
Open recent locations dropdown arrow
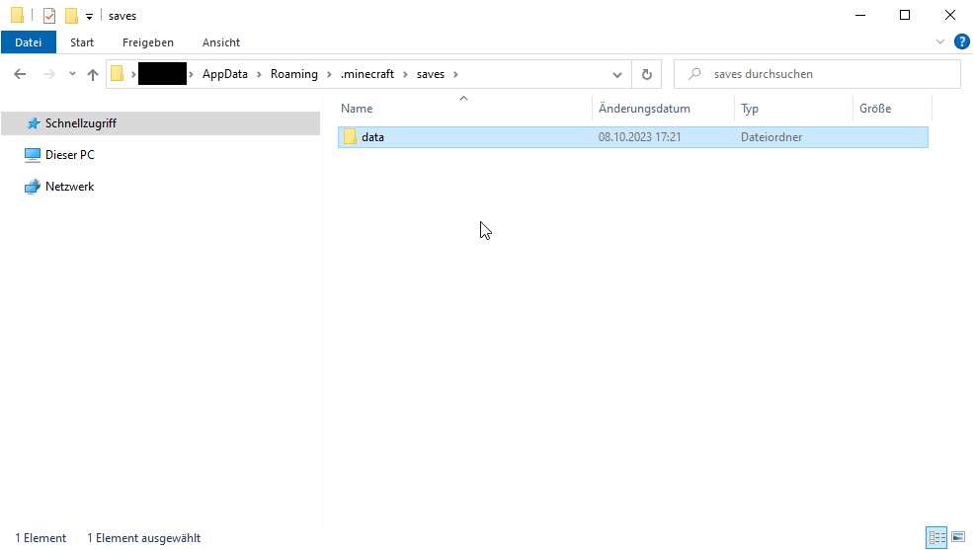click(x=73, y=74)
